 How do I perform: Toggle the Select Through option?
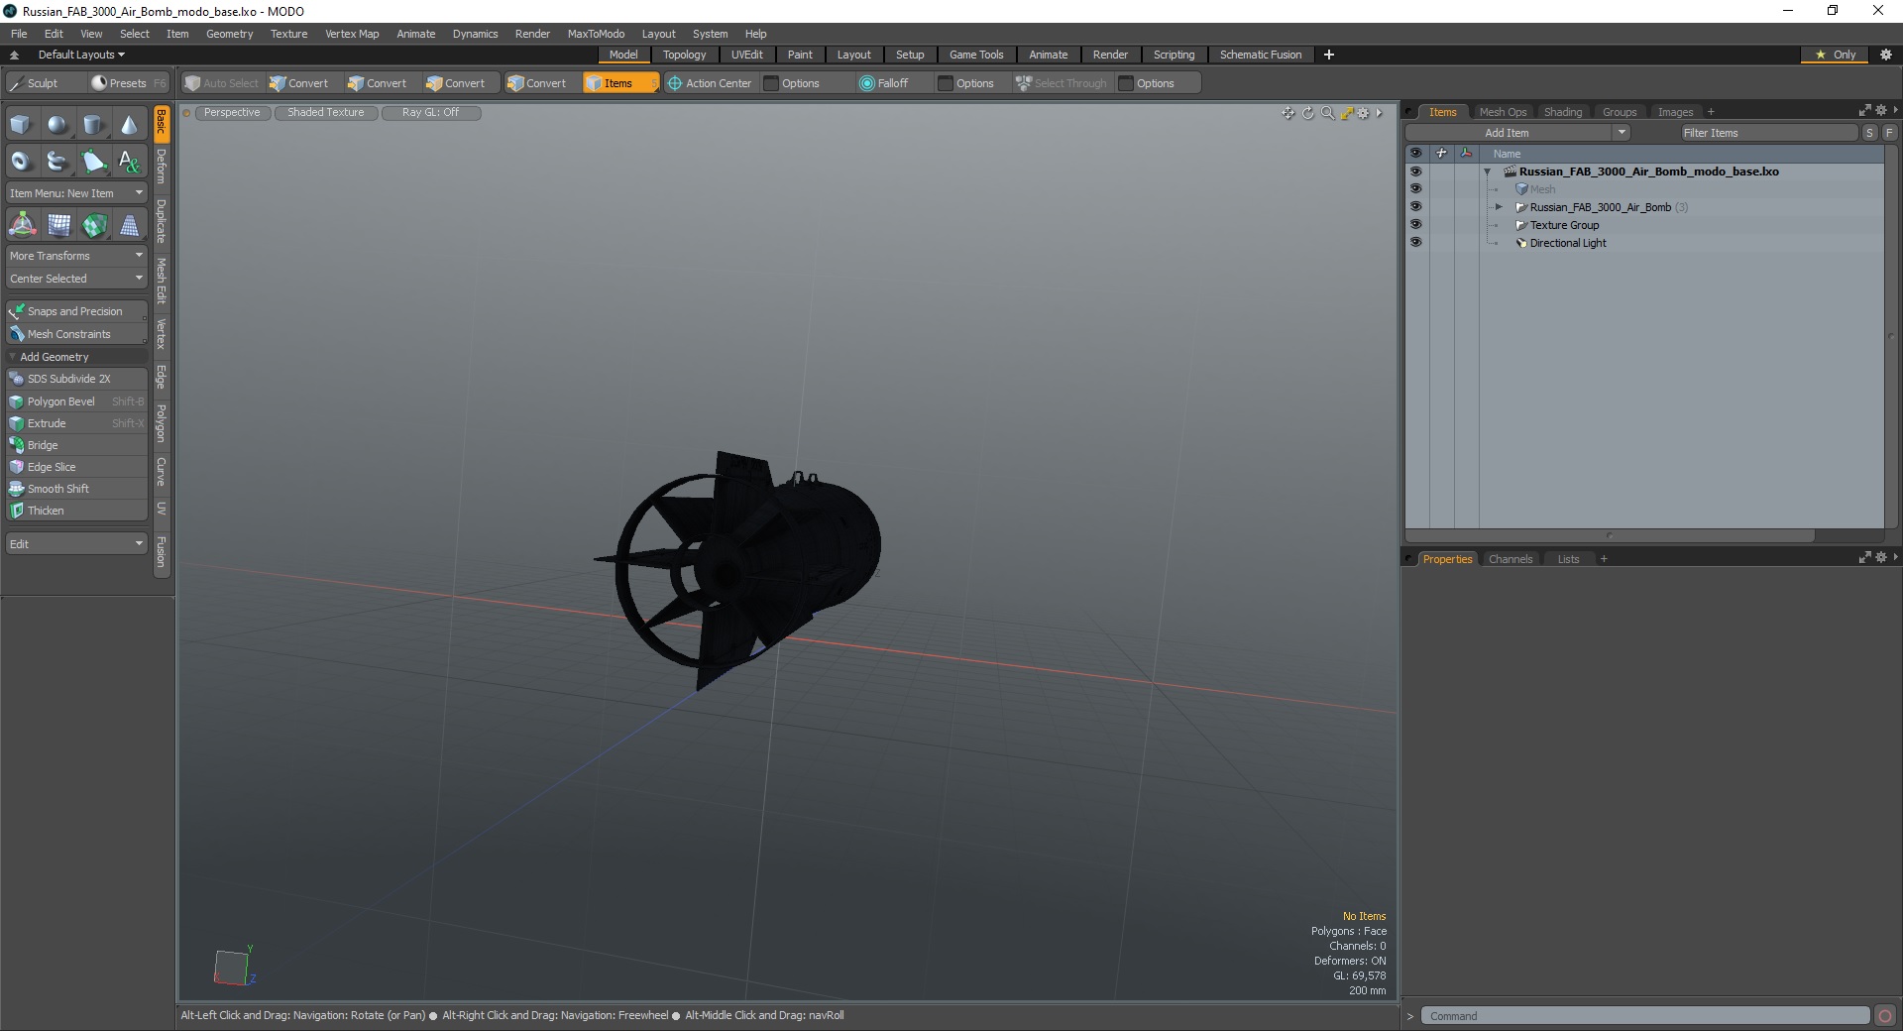[x=1062, y=83]
